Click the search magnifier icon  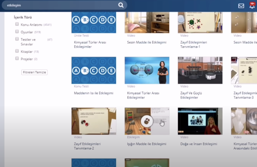pos(121,5)
